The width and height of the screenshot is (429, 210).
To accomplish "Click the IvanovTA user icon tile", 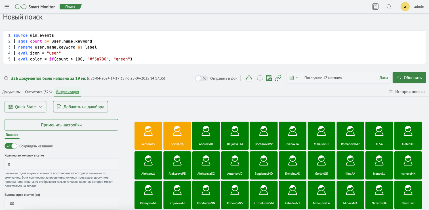I will point(293,136).
